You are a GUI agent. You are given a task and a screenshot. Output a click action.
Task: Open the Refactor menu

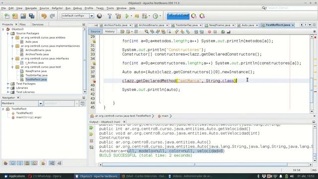pos(57,8)
